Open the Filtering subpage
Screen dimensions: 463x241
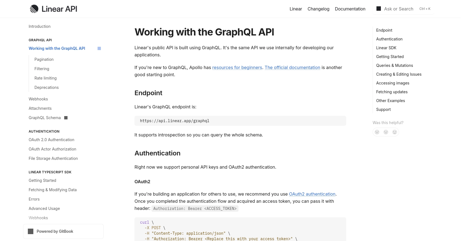(42, 69)
